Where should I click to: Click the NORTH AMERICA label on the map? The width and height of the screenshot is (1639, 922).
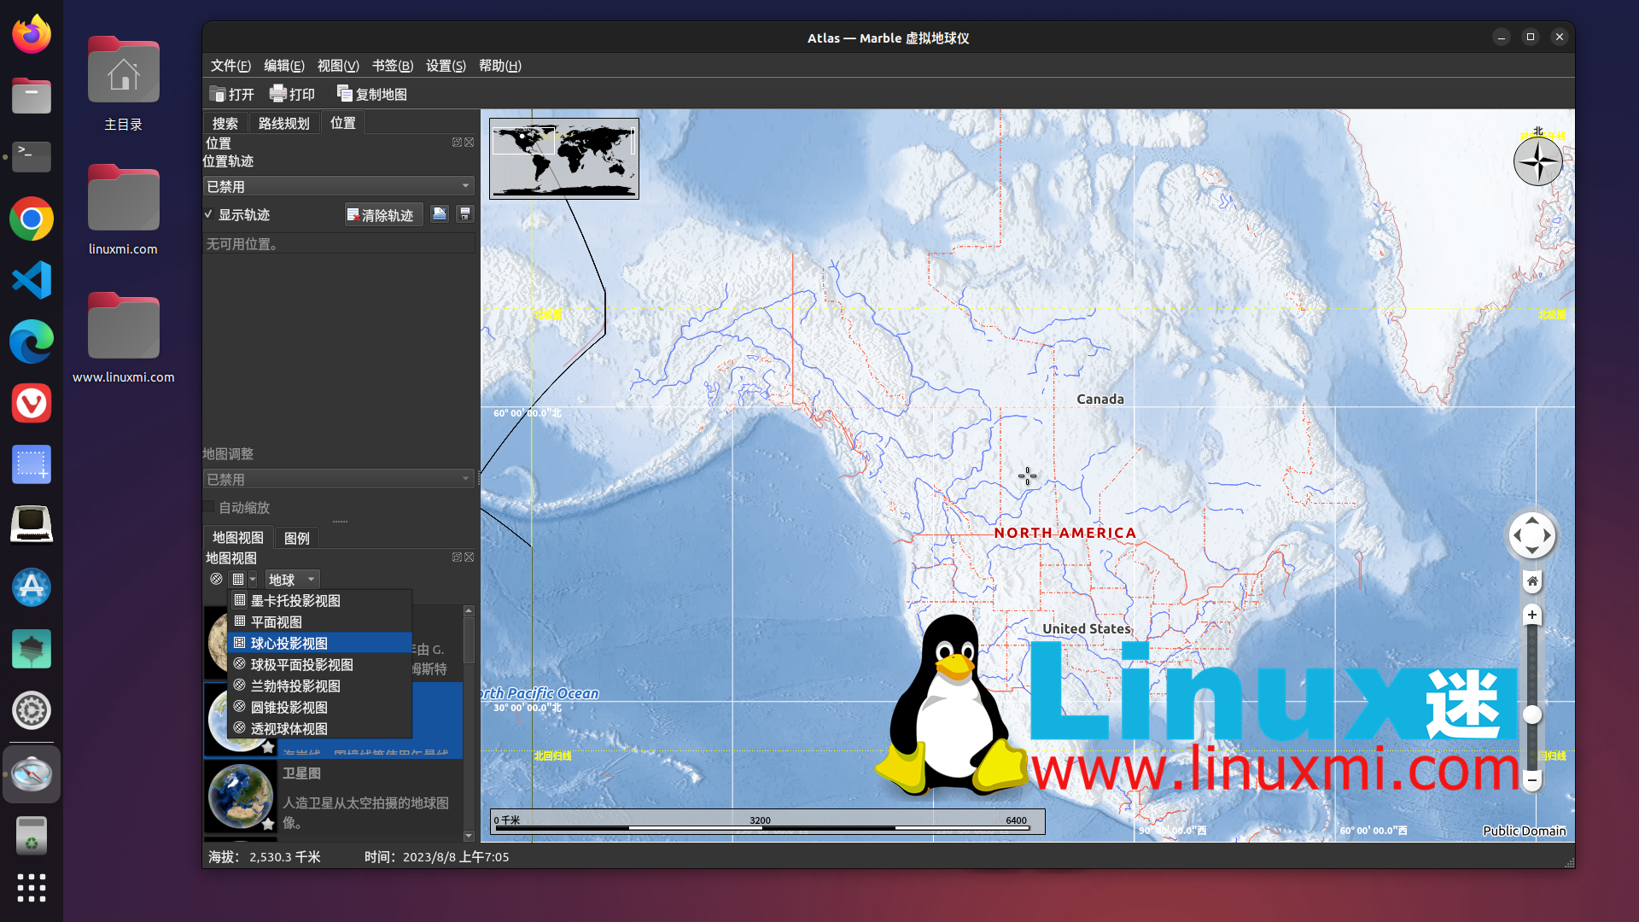click(x=1065, y=533)
